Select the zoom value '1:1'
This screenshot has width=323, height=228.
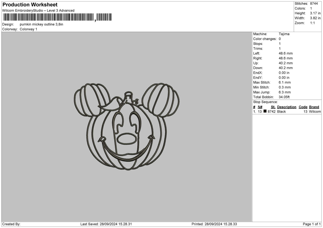[x=313, y=23]
